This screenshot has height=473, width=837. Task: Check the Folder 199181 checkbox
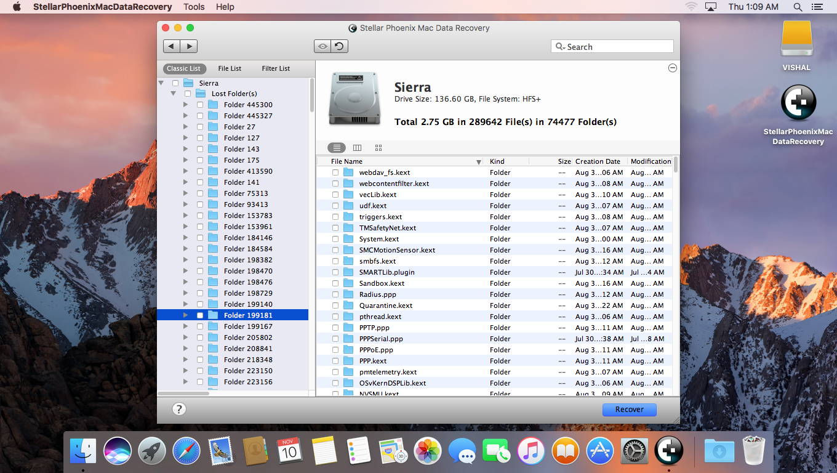click(200, 315)
